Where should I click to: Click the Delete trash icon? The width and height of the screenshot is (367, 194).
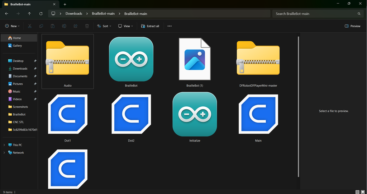87,26
